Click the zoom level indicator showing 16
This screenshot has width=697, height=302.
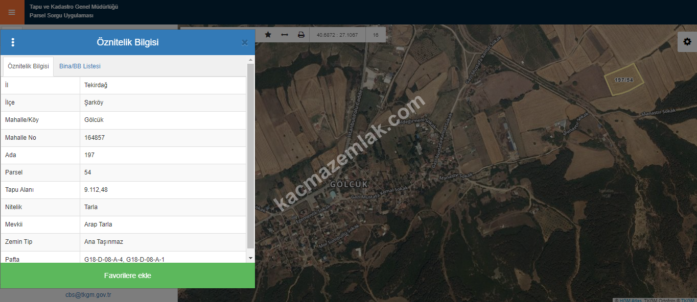(x=376, y=35)
